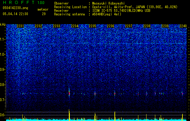Click the 2235 time marker
Viewport: 190px width, 121px height.
tap(92, 26)
